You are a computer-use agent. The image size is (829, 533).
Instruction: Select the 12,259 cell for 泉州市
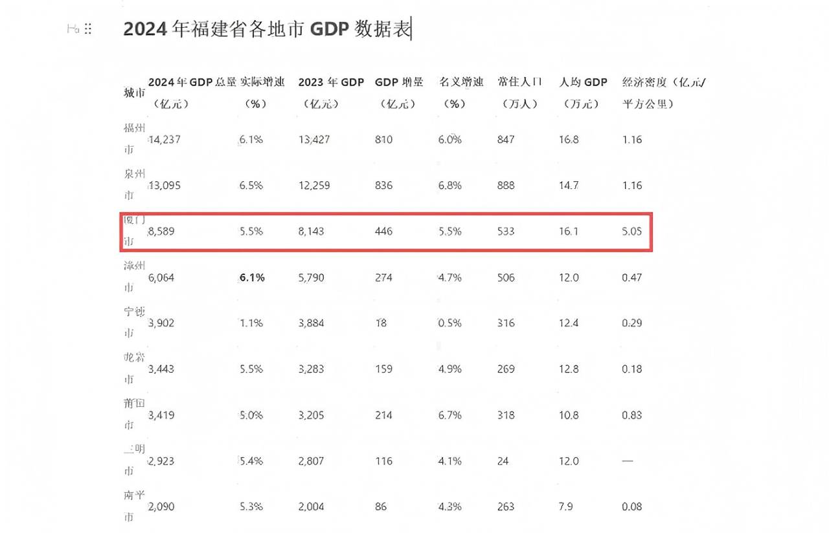314,186
